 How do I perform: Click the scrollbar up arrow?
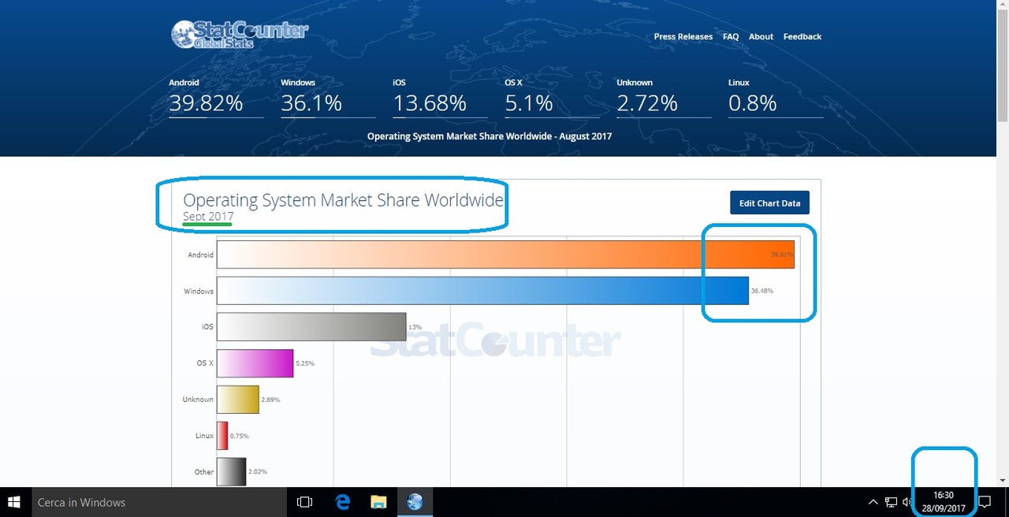click(x=1003, y=6)
